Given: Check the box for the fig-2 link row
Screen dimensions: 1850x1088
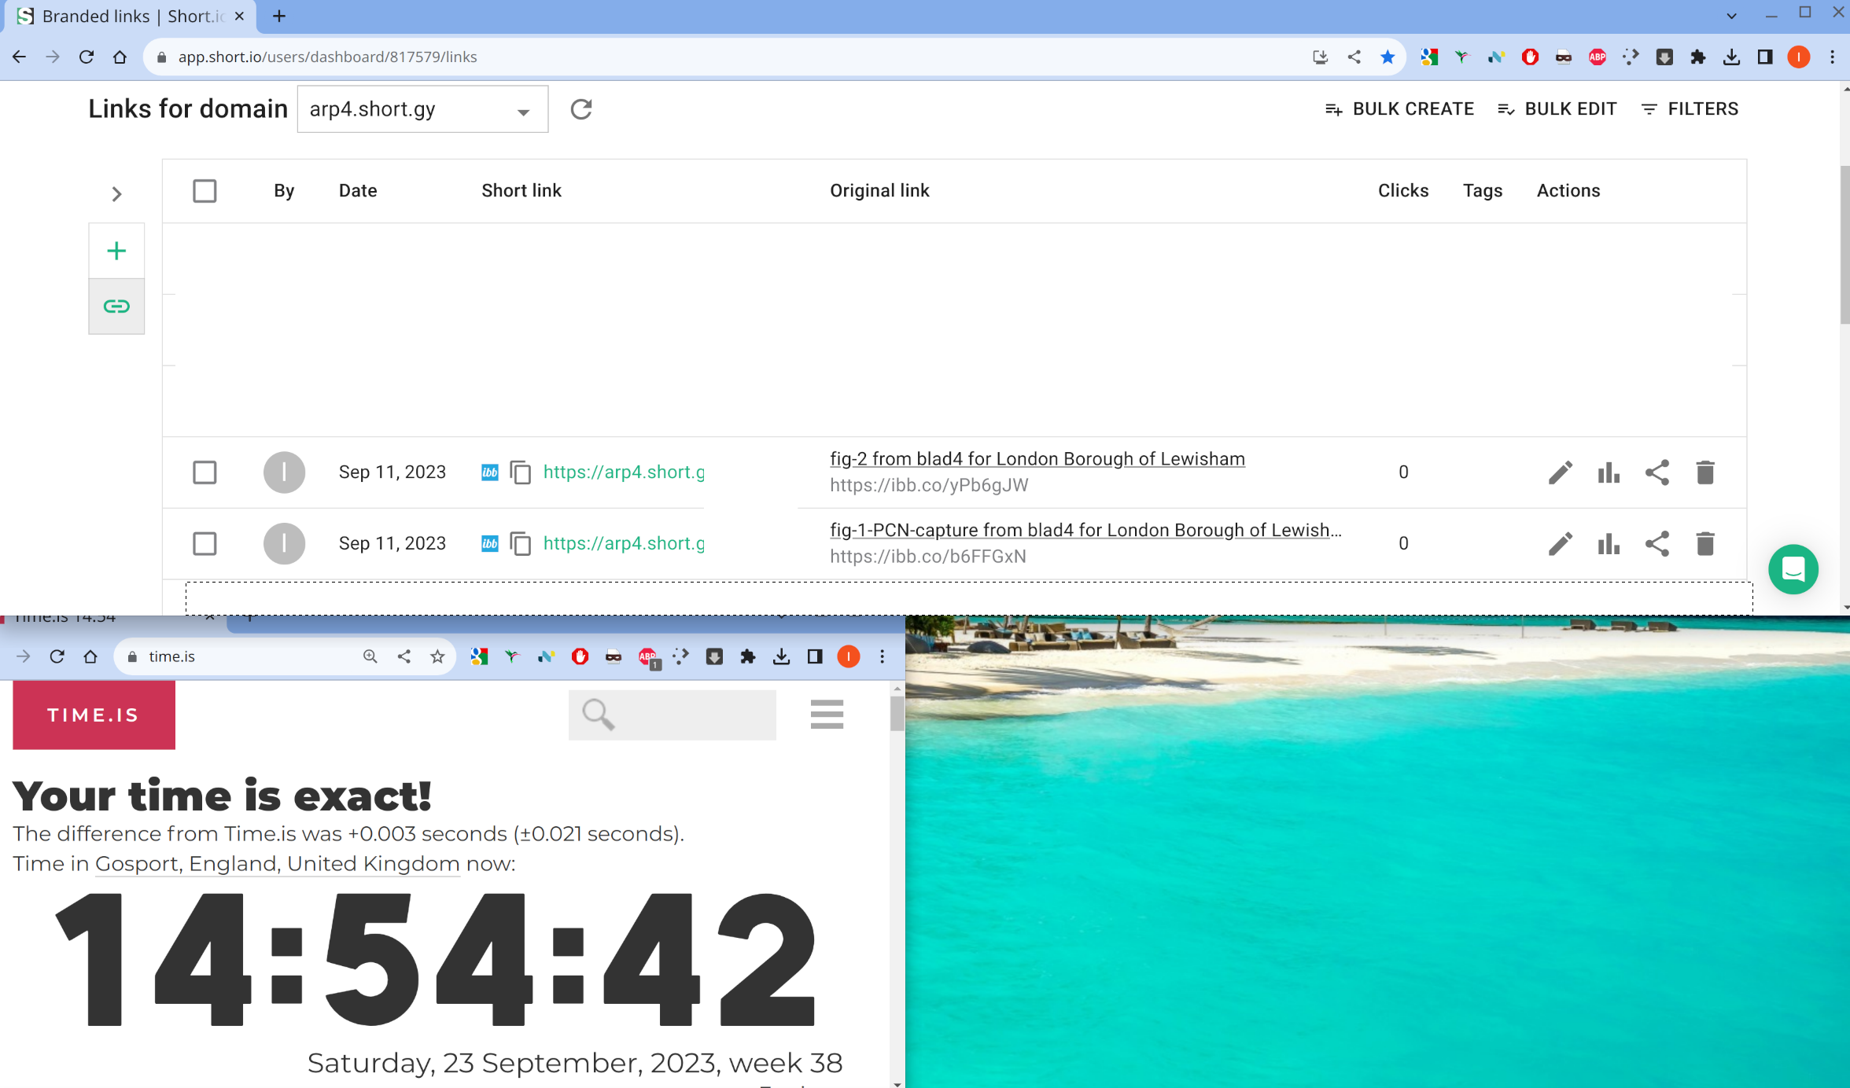Looking at the screenshot, I should (205, 472).
